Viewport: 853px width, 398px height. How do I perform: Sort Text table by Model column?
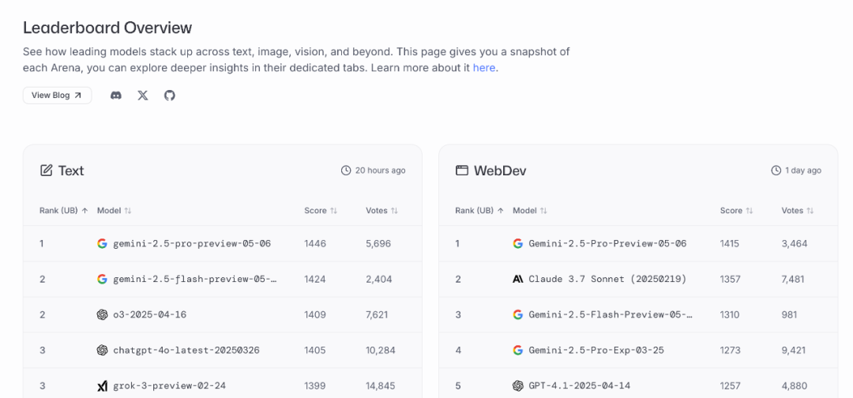click(x=115, y=210)
